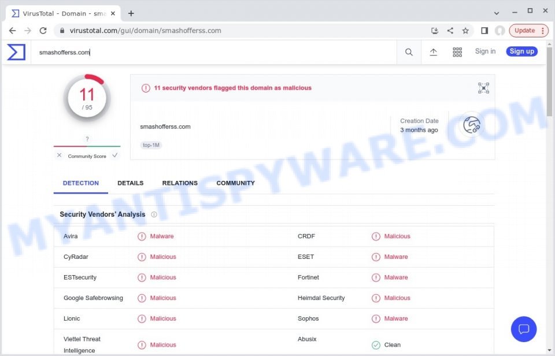
Task: Click the community score bar
Action: click(x=87, y=146)
